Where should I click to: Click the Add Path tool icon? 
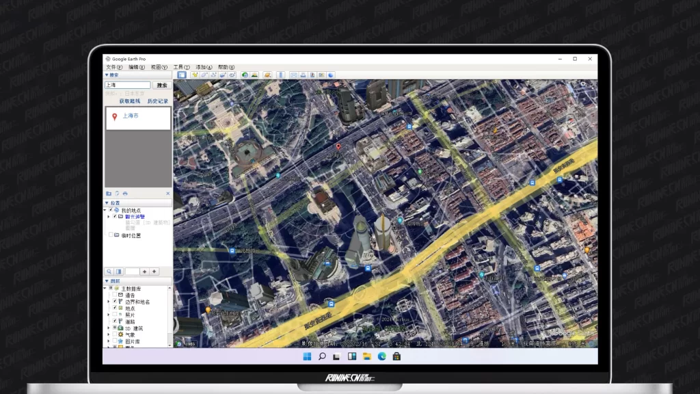(x=214, y=75)
